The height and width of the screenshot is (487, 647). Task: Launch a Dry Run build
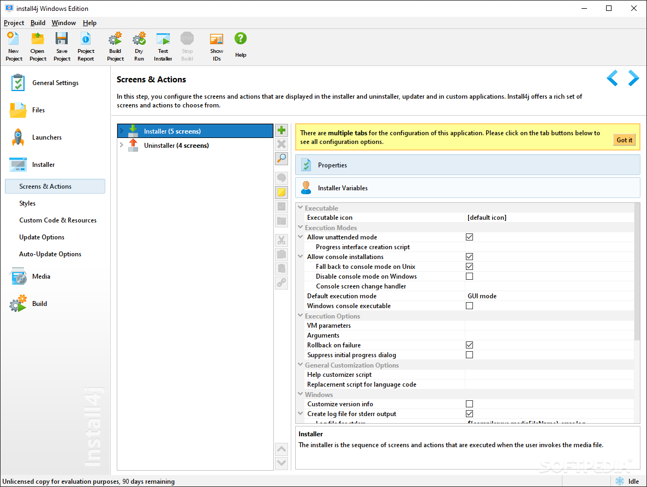coord(139,46)
